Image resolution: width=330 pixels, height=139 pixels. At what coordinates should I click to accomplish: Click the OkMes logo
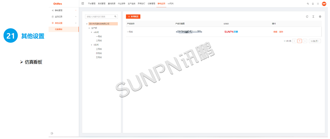(58, 4)
